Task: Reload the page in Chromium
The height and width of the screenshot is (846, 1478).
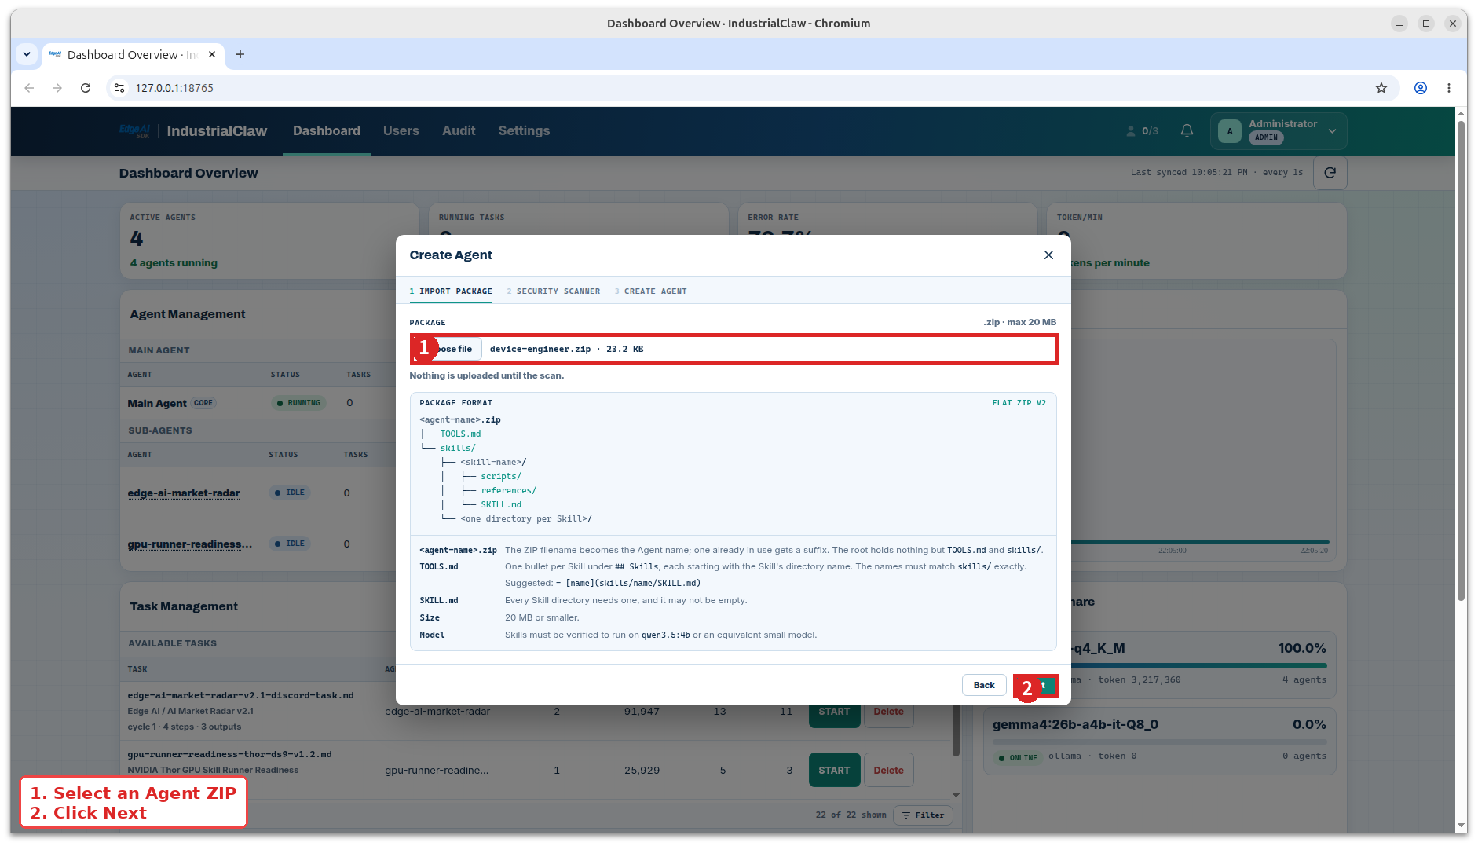Action: click(x=86, y=88)
